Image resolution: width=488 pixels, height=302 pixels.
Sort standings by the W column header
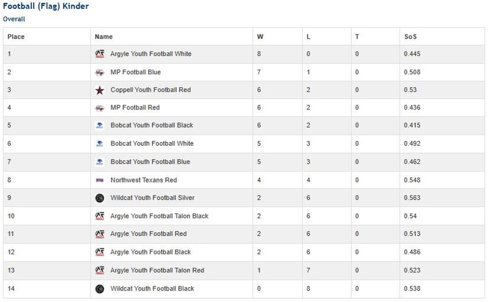[260, 37]
